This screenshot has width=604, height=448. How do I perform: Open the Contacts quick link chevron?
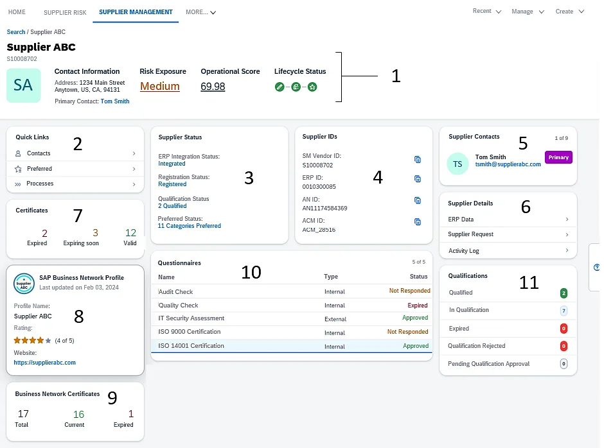click(x=134, y=153)
